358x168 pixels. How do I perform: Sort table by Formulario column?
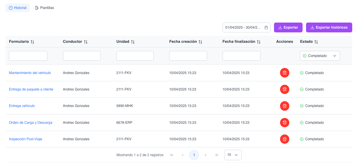click(32, 42)
